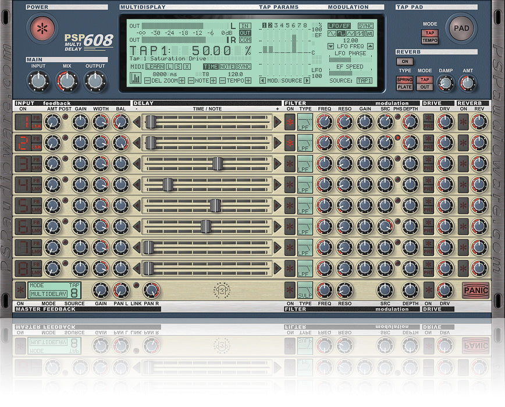
Task: Choose the random step LFO waveform
Action: point(369,34)
